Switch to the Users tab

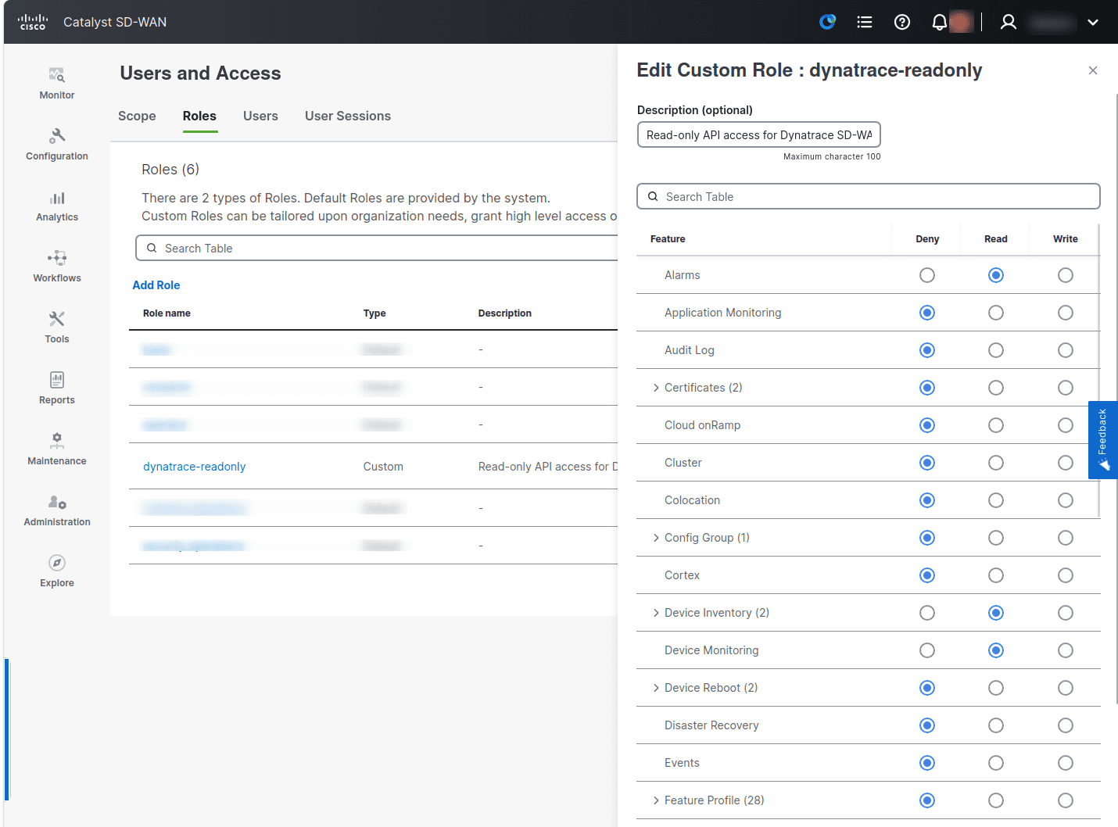(x=260, y=116)
